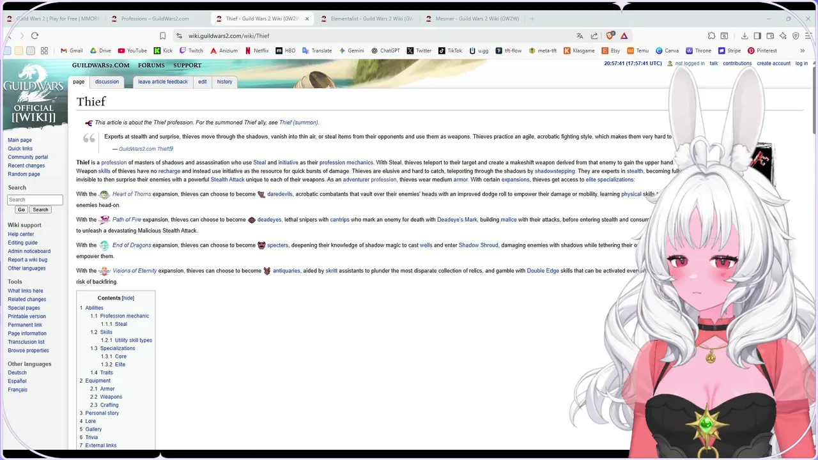This screenshot has width=818, height=460.
Task: Open the ChatGPT bookmark
Action: pyautogui.click(x=385, y=50)
